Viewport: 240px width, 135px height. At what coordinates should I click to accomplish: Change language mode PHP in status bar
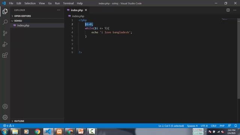222,126
